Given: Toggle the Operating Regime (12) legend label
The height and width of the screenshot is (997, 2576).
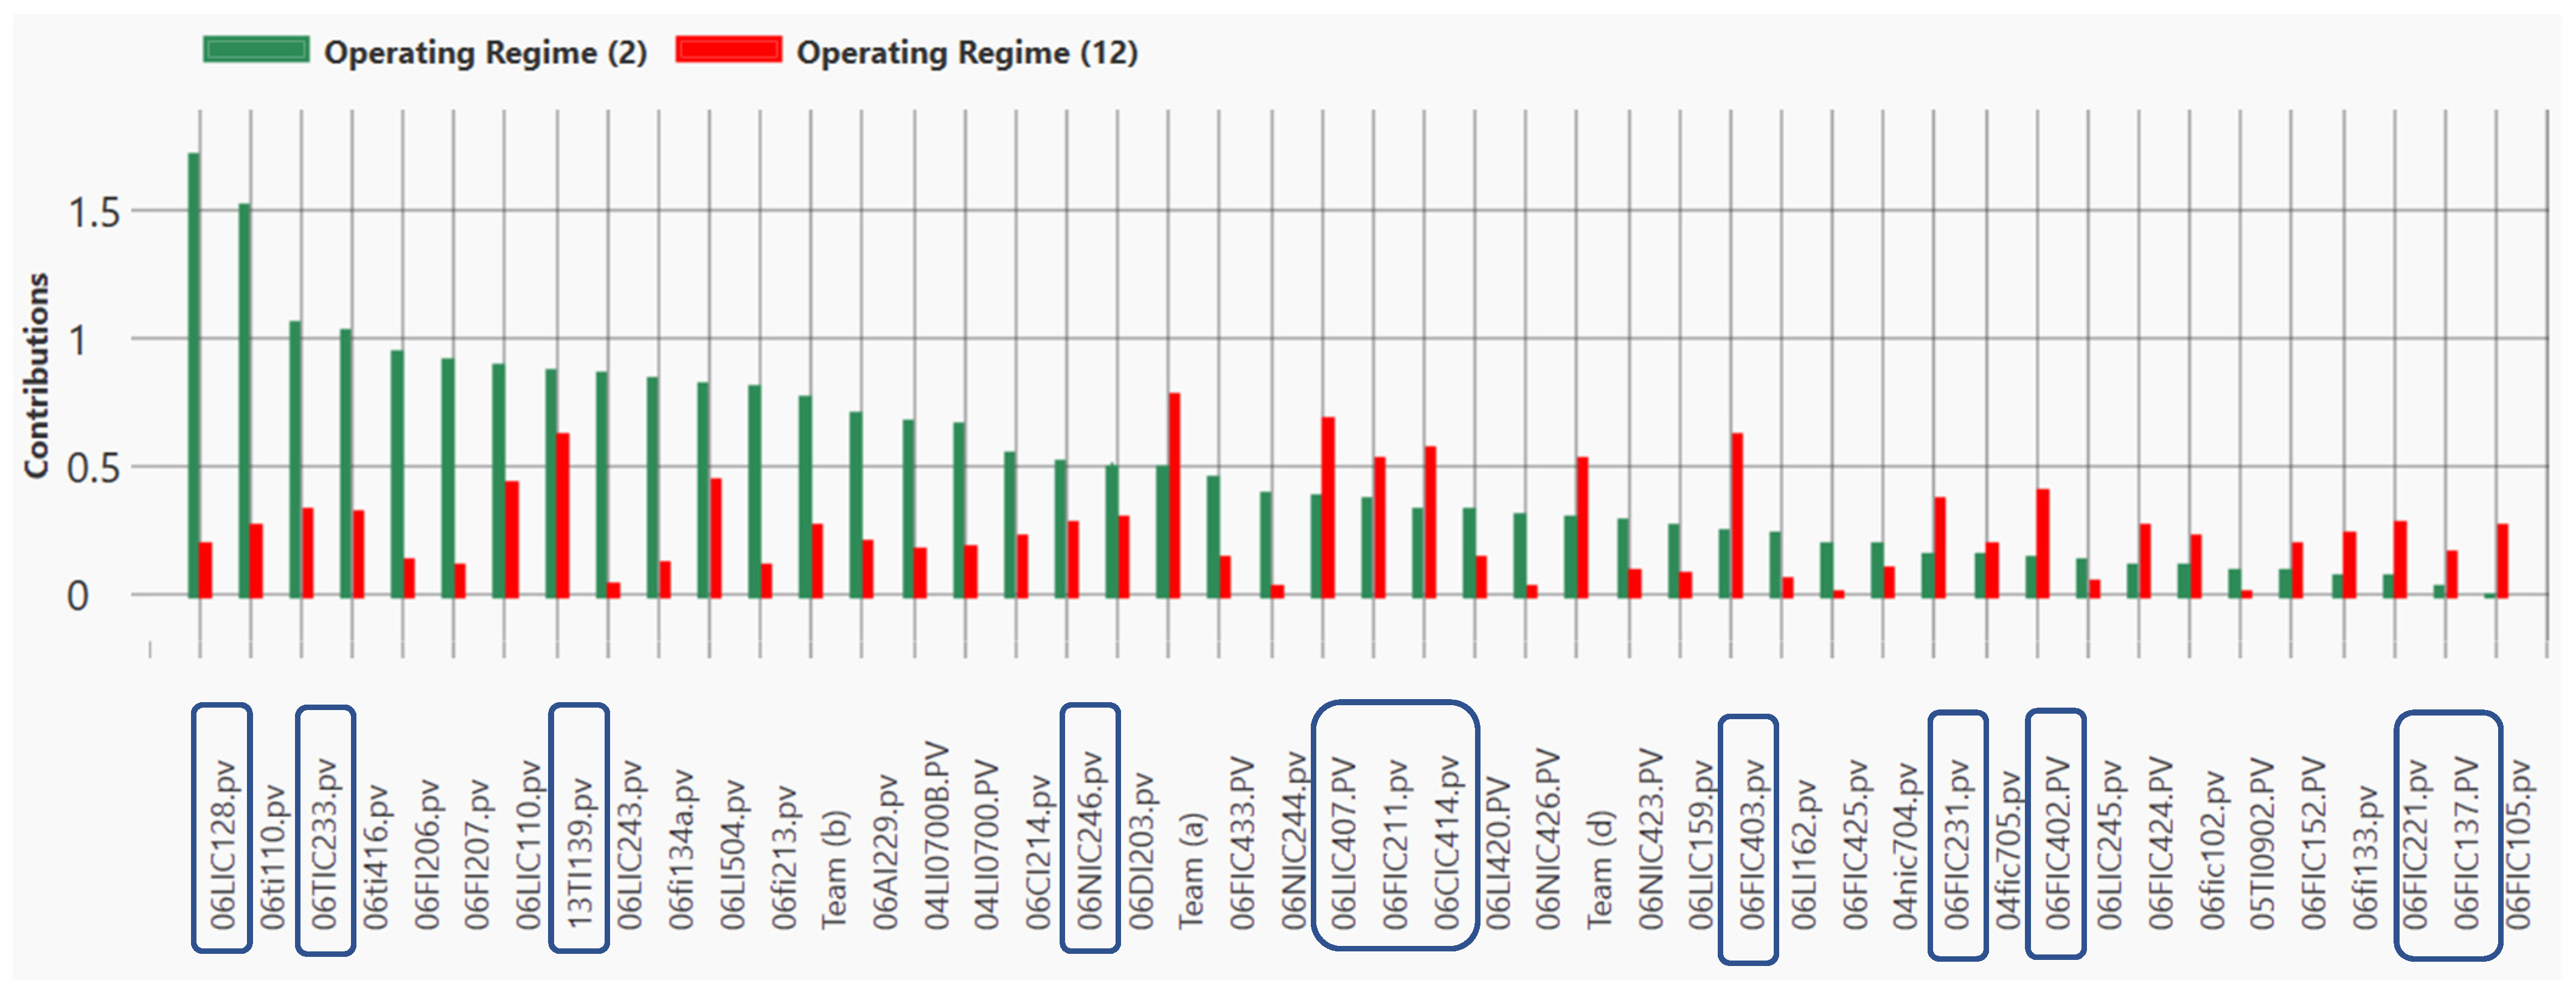Looking at the screenshot, I should click(x=967, y=52).
